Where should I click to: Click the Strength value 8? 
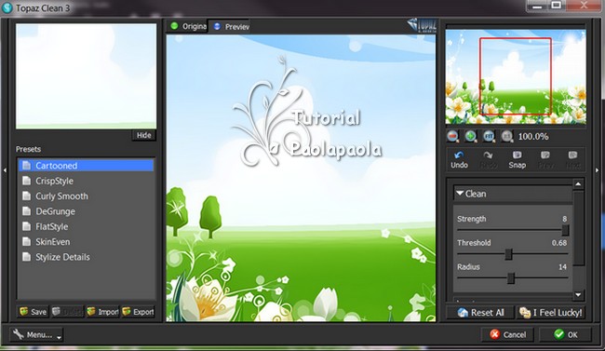click(564, 219)
